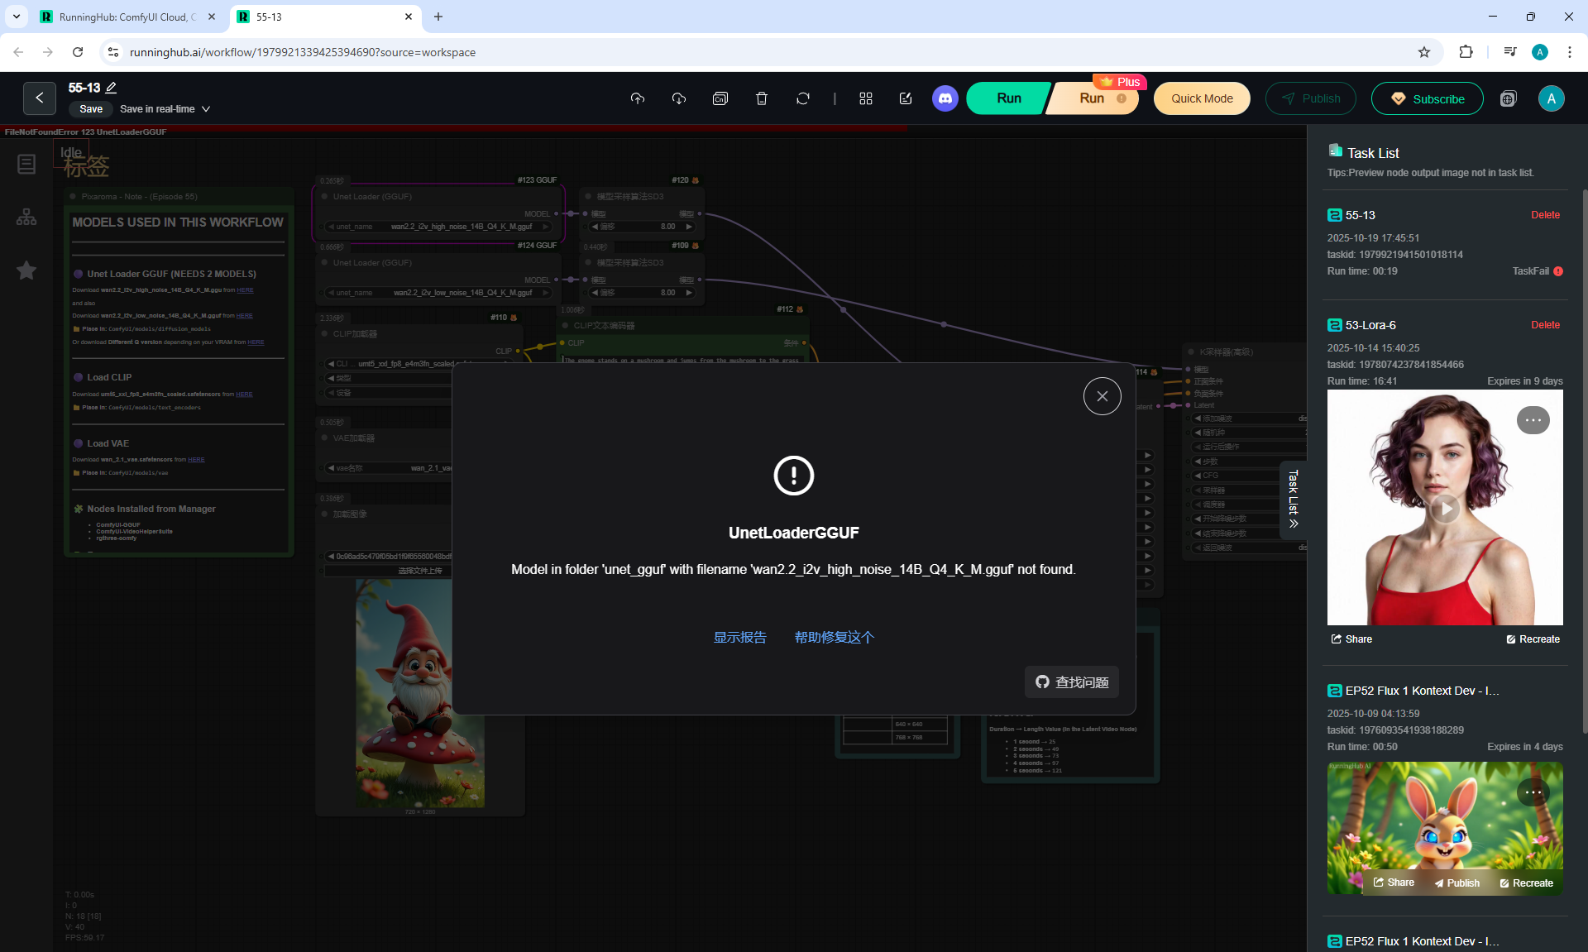The image size is (1588, 952).
Task: Open the Discord icon
Action: pyautogui.click(x=945, y=98)
